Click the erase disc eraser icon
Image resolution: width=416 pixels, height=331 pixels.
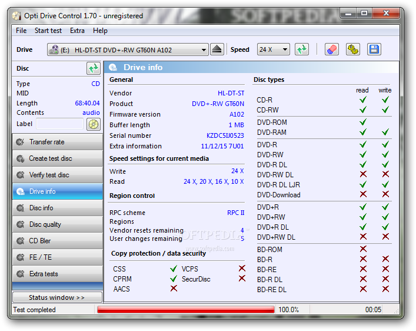(332, 49)
